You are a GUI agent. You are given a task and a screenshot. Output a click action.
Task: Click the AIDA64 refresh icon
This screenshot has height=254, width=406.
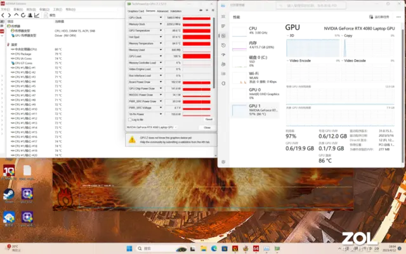click(23, 15)
